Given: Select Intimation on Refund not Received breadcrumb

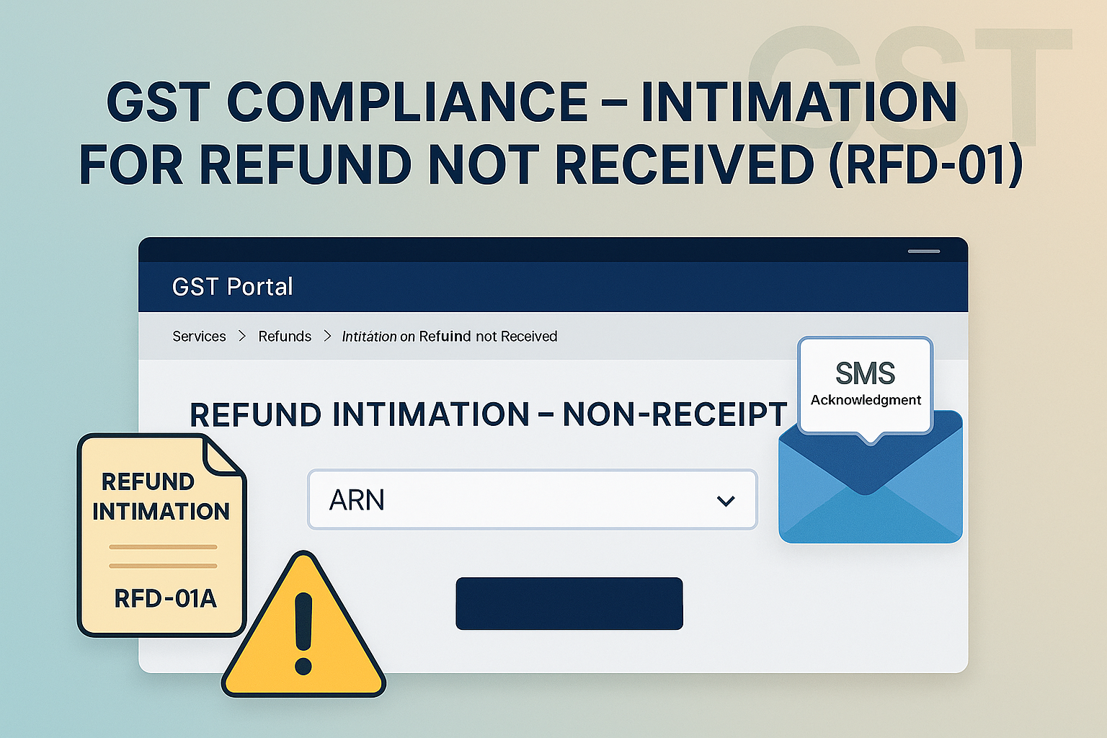Looking at the screenshot, I should tap(449, 337).
